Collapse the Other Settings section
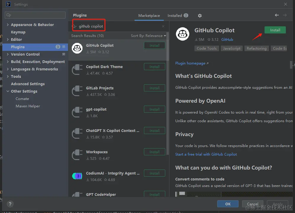Viewport: 295px width, 213px height. tap(8, 91)
